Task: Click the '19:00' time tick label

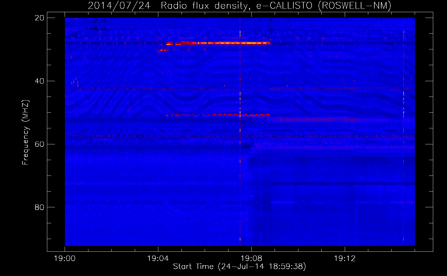Action: 65,259
